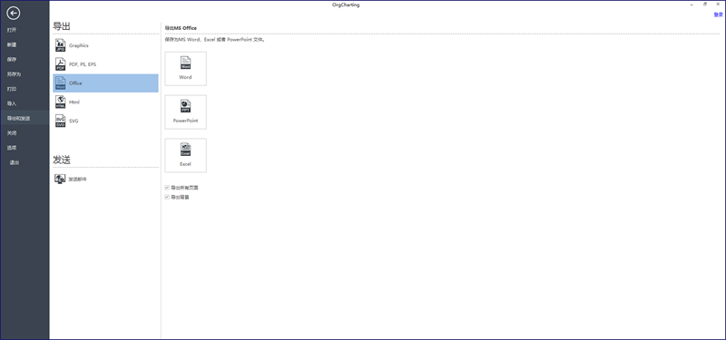Click the send email (发送邮件) icon
This screenshot has height=340, width=726.
point(60,179)
